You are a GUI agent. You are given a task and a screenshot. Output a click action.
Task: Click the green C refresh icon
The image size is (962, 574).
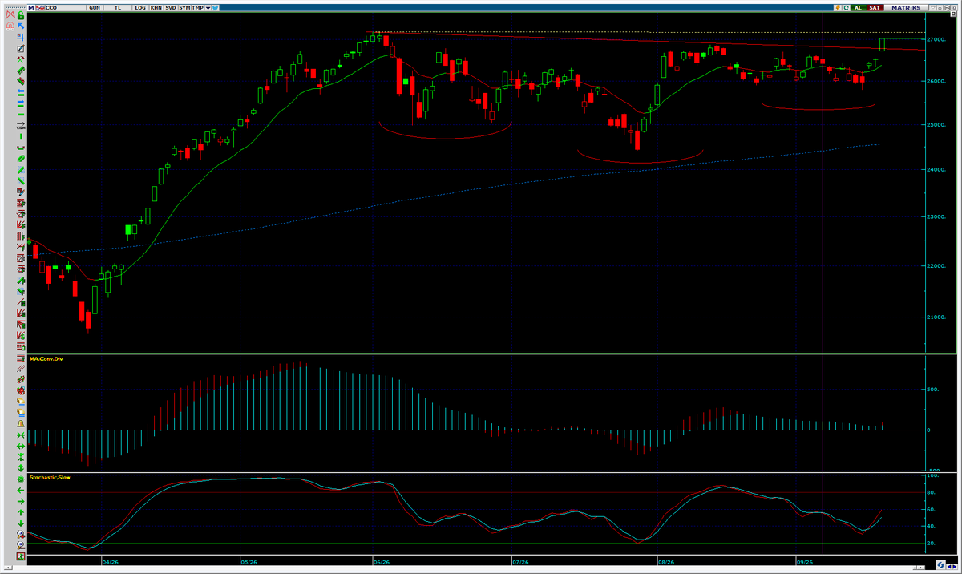[846, 7]
